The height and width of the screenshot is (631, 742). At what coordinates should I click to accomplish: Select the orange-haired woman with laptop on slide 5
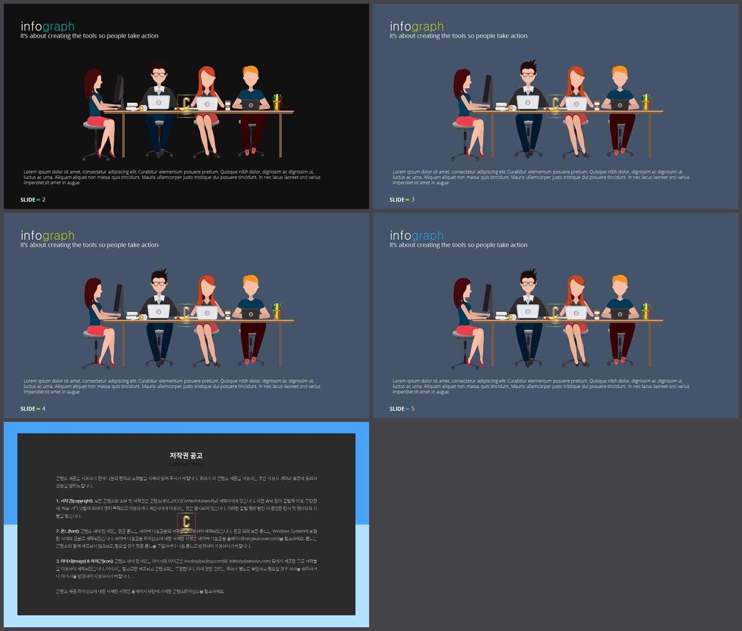point(575,320)
